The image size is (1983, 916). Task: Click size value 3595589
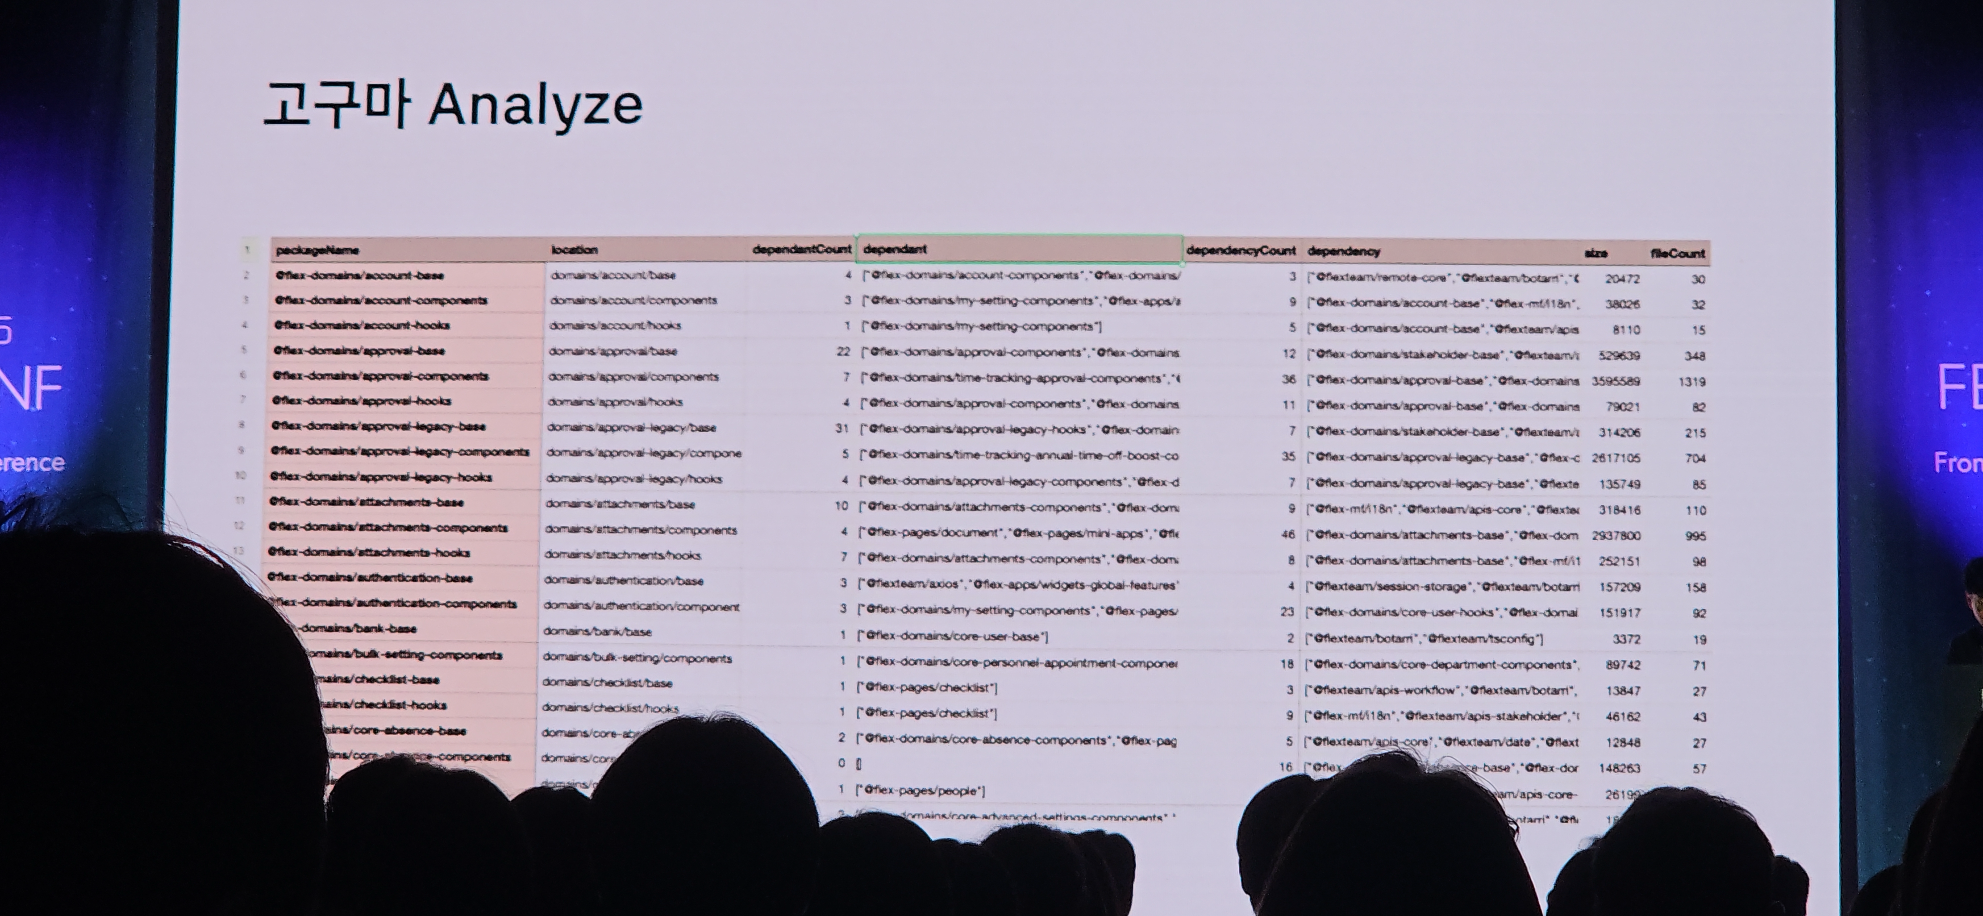click(x=1615, y=381)
